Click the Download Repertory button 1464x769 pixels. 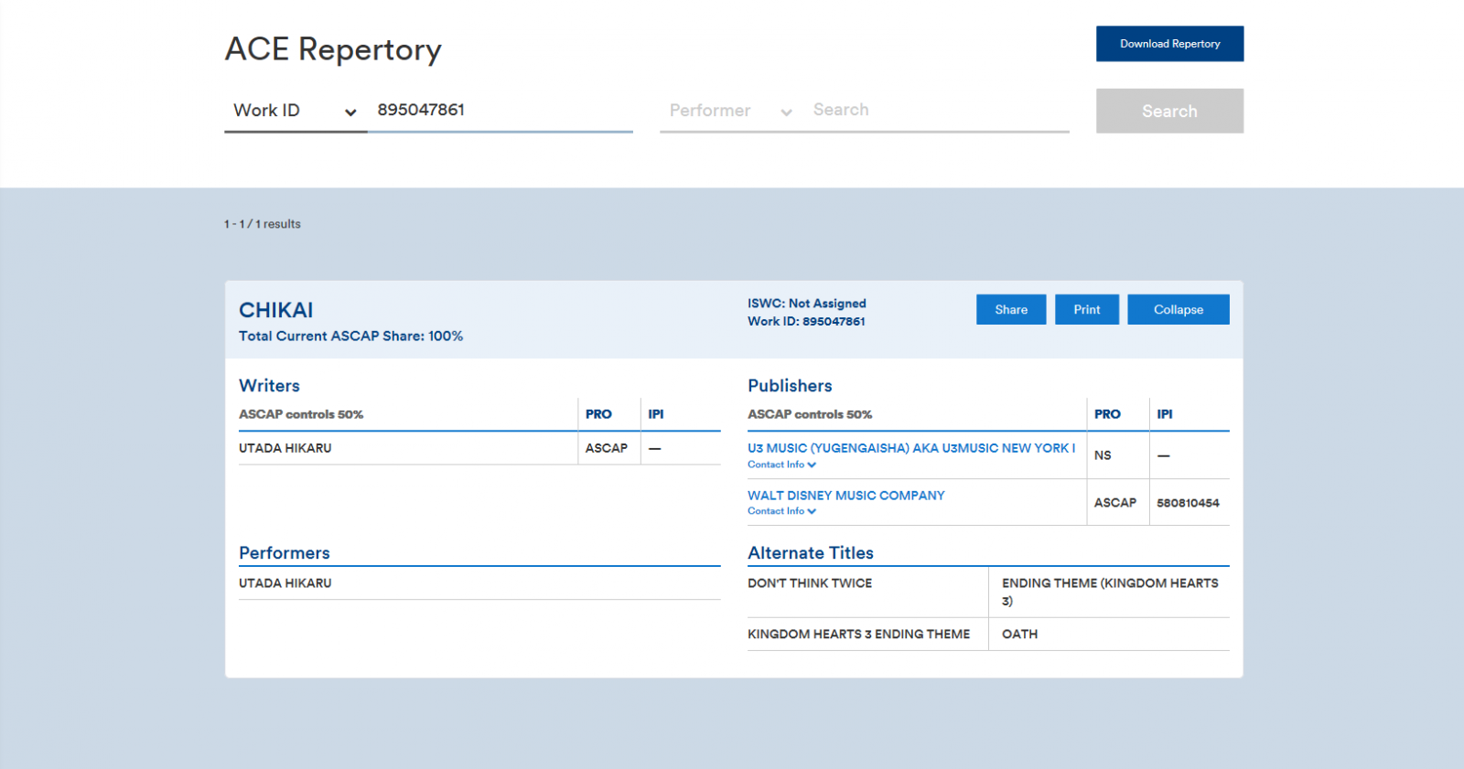click(x=1169, y=44)
